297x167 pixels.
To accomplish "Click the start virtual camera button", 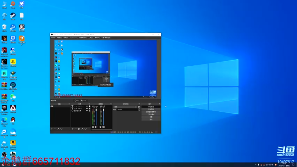I will 151,112.
